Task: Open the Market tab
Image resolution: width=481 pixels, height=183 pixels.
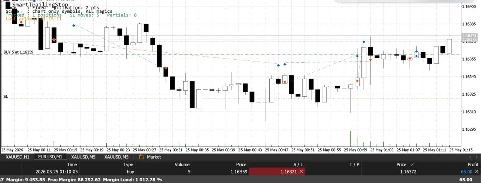Action: [154, 157]
